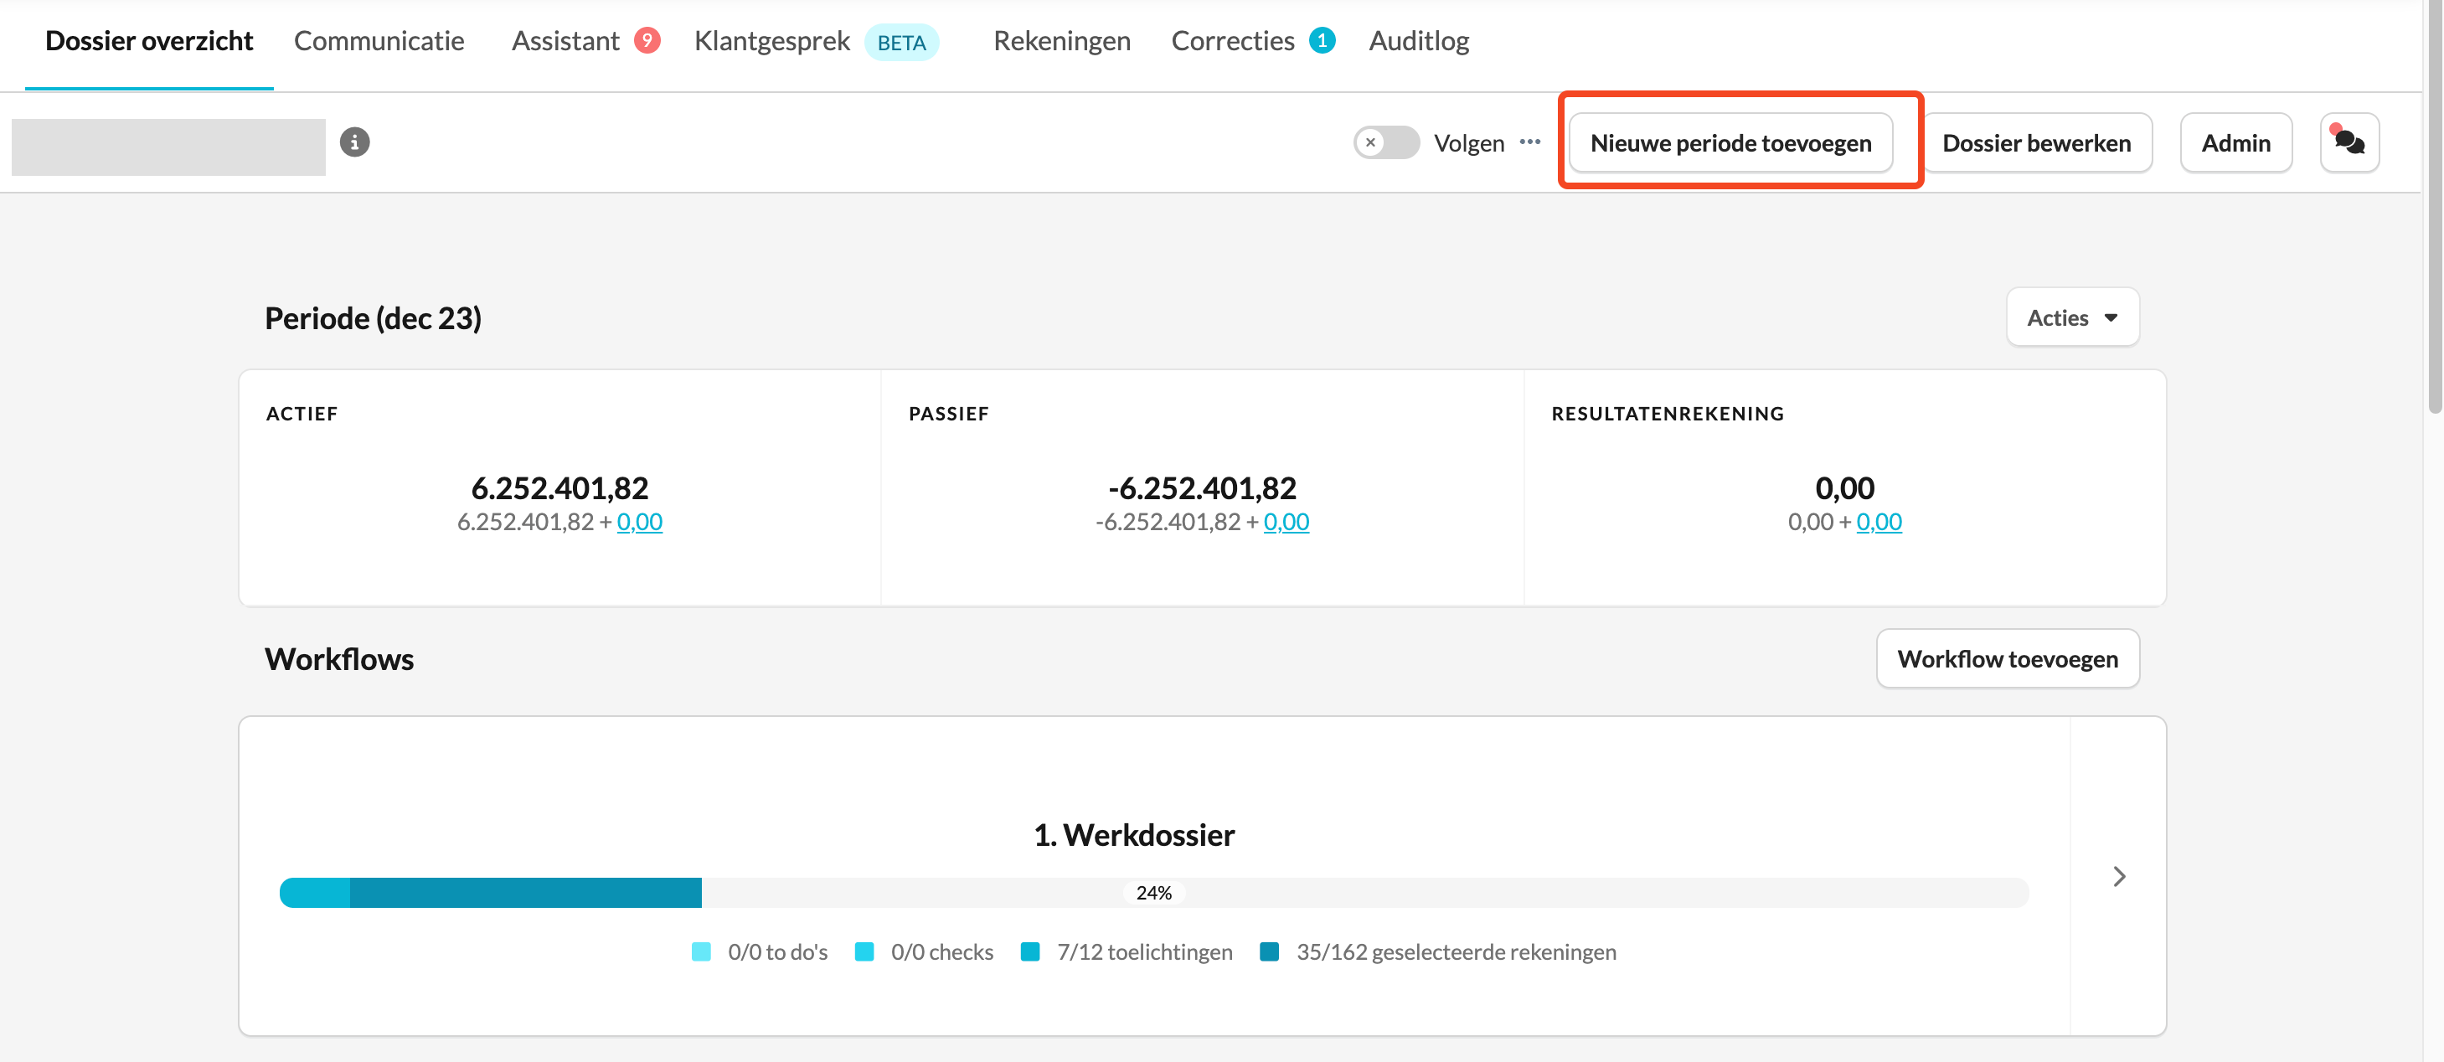Click Nieuwe periode toevoegen button
Image resolution: width=2444 pixels, height=1062 pixels.
click(x=1730, y=142)
